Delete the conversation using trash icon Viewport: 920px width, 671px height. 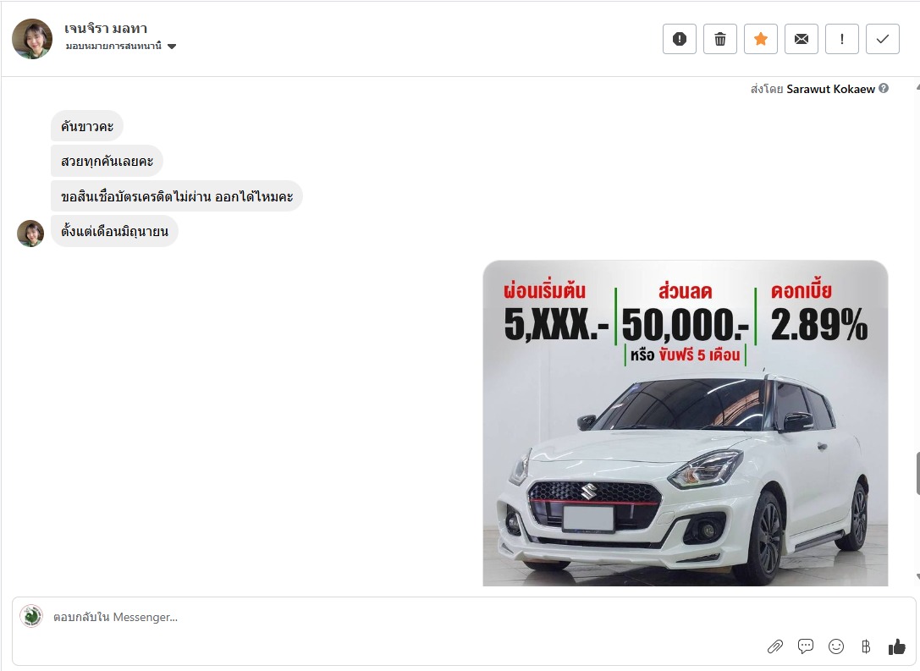719,39
